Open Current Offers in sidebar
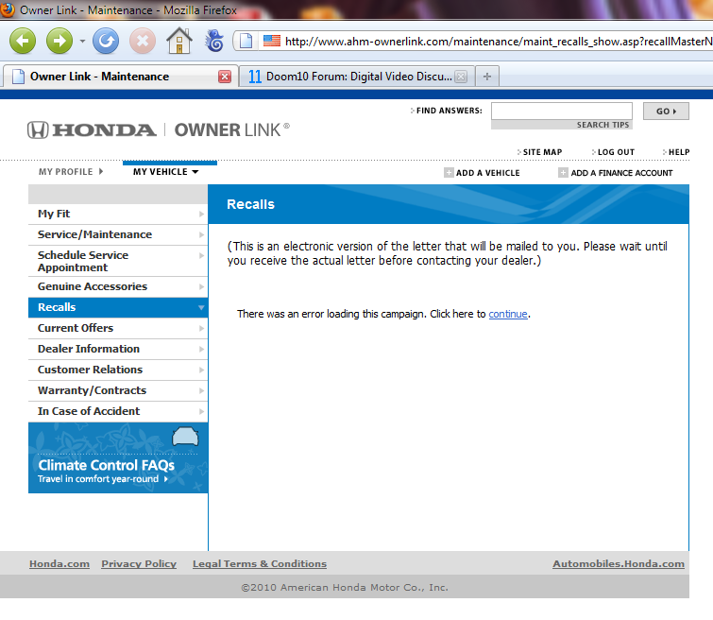The image size is (713, 620). pyautogui.click(x=118, y=328)
